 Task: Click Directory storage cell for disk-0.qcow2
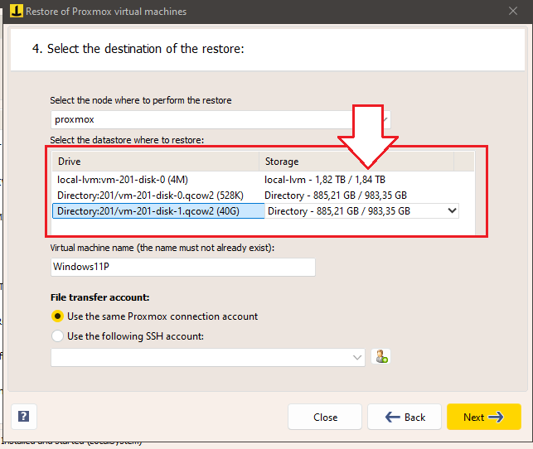pyautogui.click(x=336, y=196)
